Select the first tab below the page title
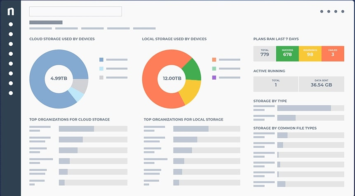 40,28
